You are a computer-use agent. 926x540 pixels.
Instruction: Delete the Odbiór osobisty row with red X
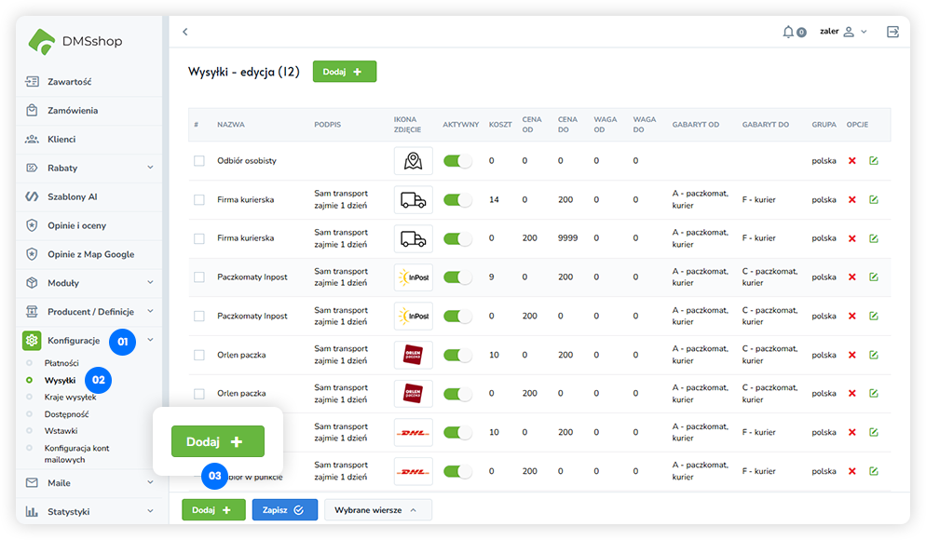tap(851, 161)
